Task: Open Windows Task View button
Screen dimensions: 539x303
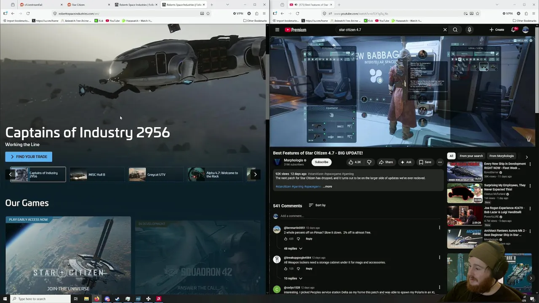Action: [76, 299]
